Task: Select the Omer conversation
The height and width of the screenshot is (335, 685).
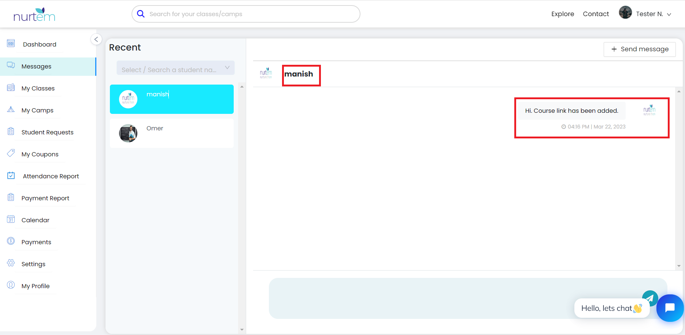Action: coord(171,133)
